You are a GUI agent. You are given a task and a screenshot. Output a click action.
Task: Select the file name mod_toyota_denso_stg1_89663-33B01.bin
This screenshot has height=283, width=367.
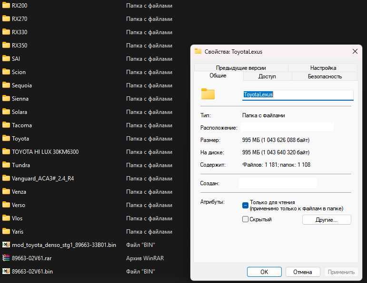64,245
